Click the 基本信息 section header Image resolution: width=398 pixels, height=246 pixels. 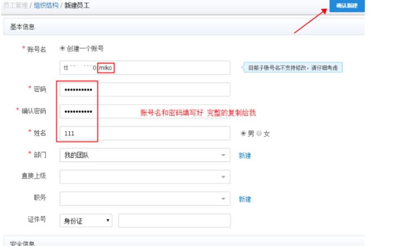184,27
